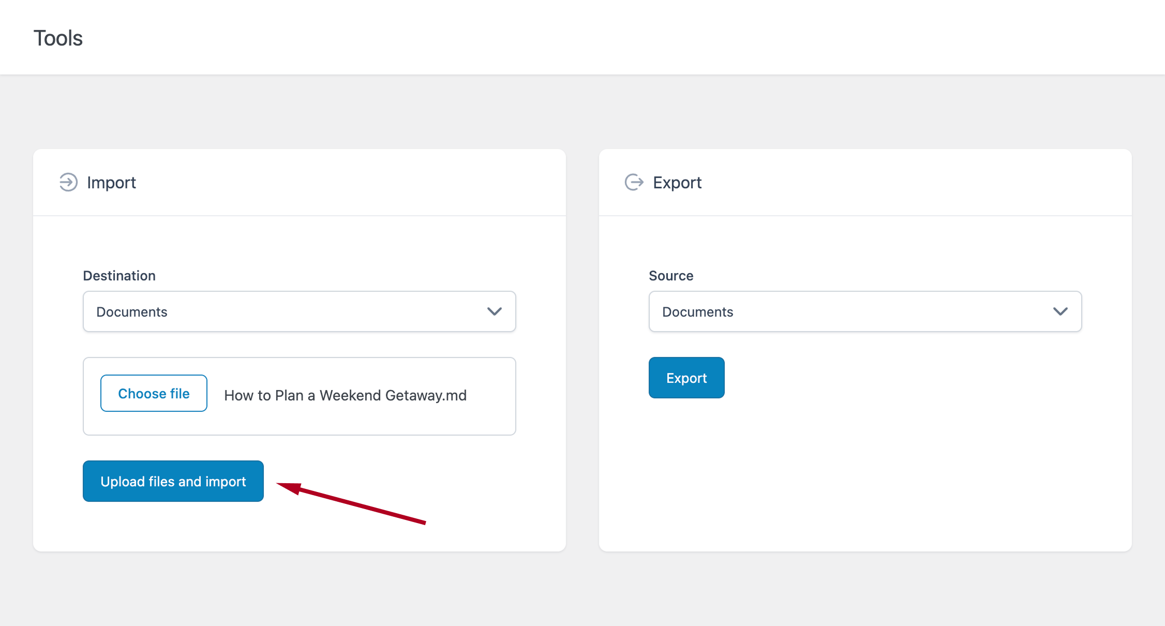This screenshot has height=626, width=1165.
Task: Click the file selection input area
Action: pos(299,396)
